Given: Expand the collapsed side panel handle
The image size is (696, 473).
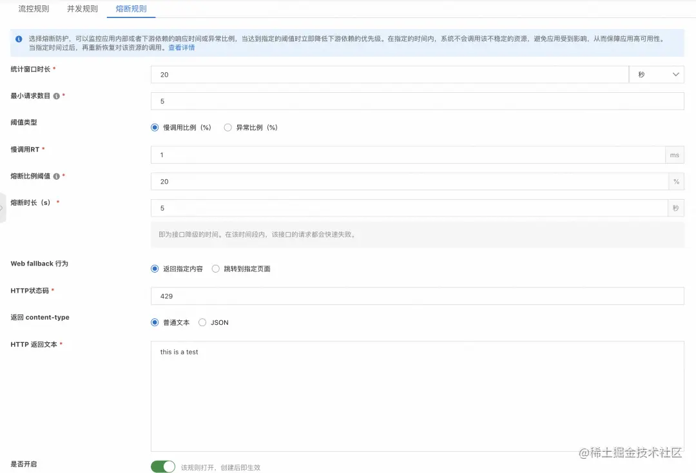Looking at the screenshot, I should coord(2,208).
